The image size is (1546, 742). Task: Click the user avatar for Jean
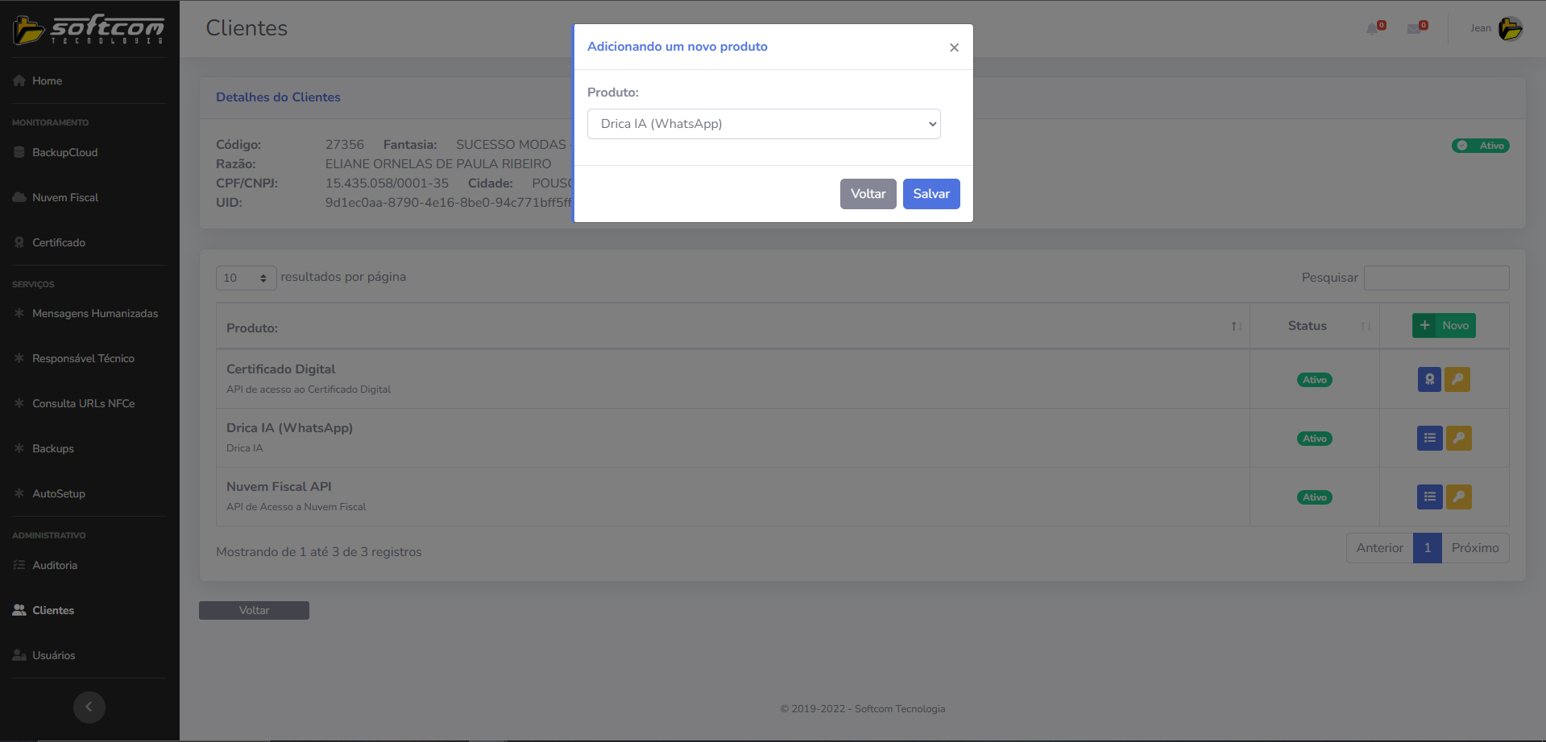coord(1510,28)
